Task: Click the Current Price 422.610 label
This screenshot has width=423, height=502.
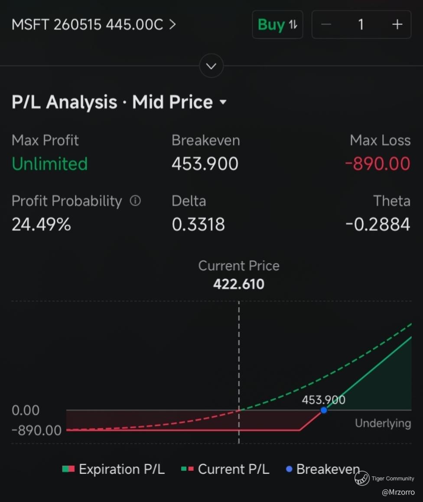Action: point(239,284)
